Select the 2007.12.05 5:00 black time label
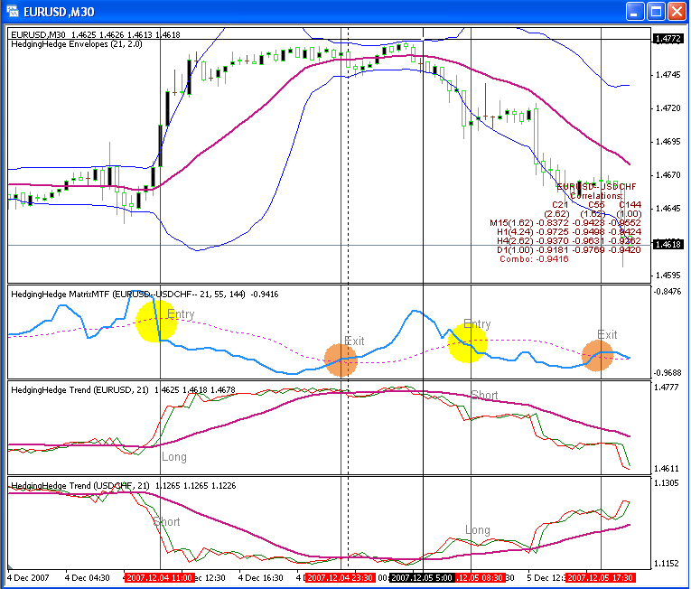The width and height of the screenshot is (691, 589). [x=422, y=577]
